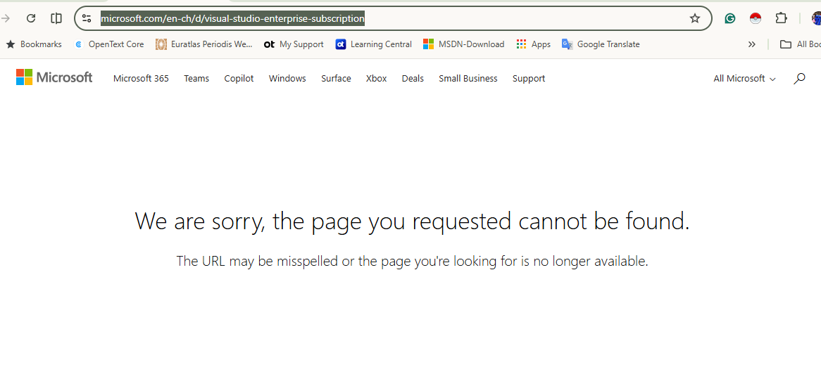Open the Grammarly extension icon
The height and width of the screenshot is (386, 821).
pyautogui.click(x=730, y=18)
